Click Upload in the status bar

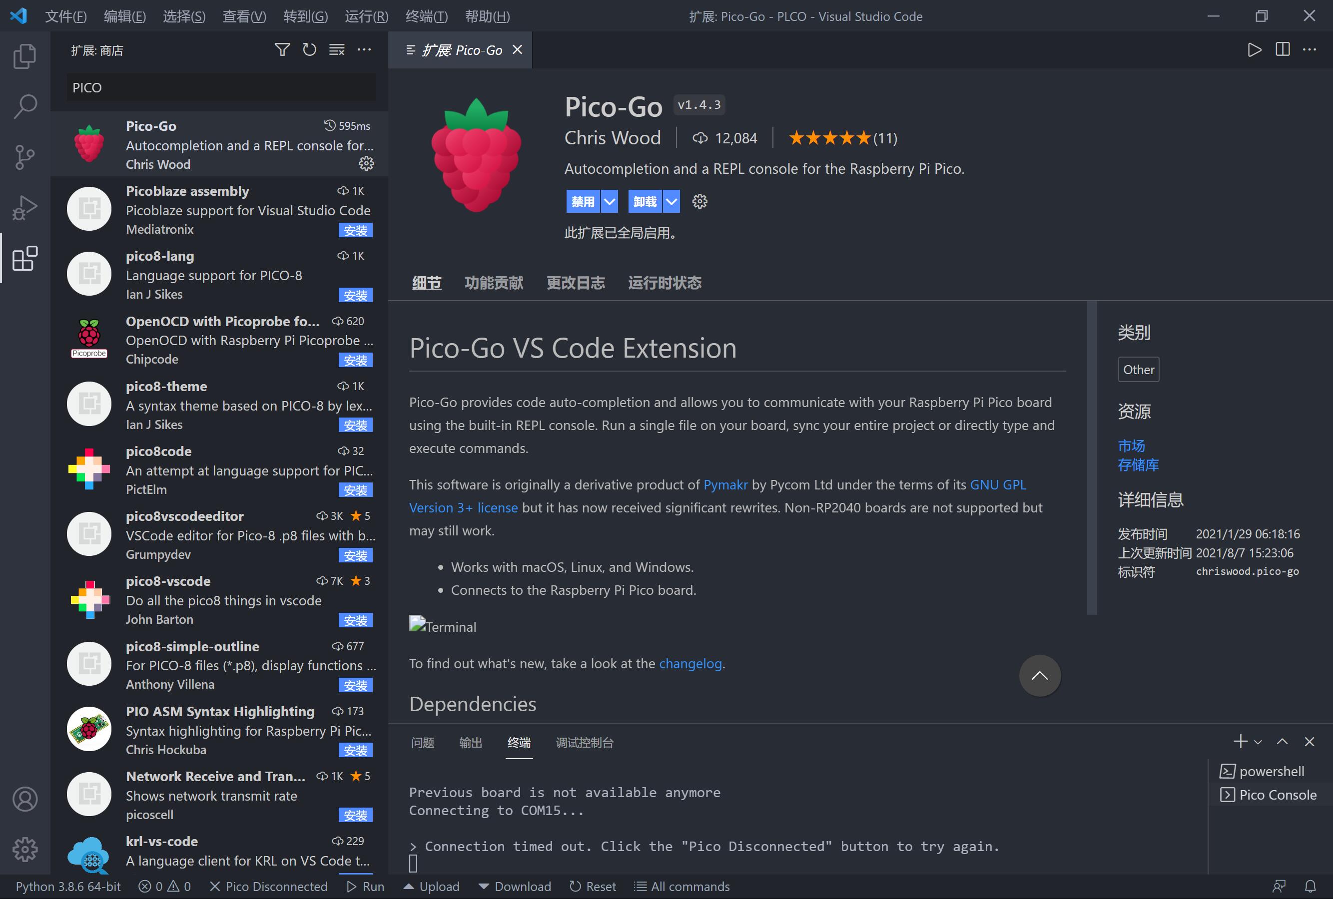tap(431, 887)
